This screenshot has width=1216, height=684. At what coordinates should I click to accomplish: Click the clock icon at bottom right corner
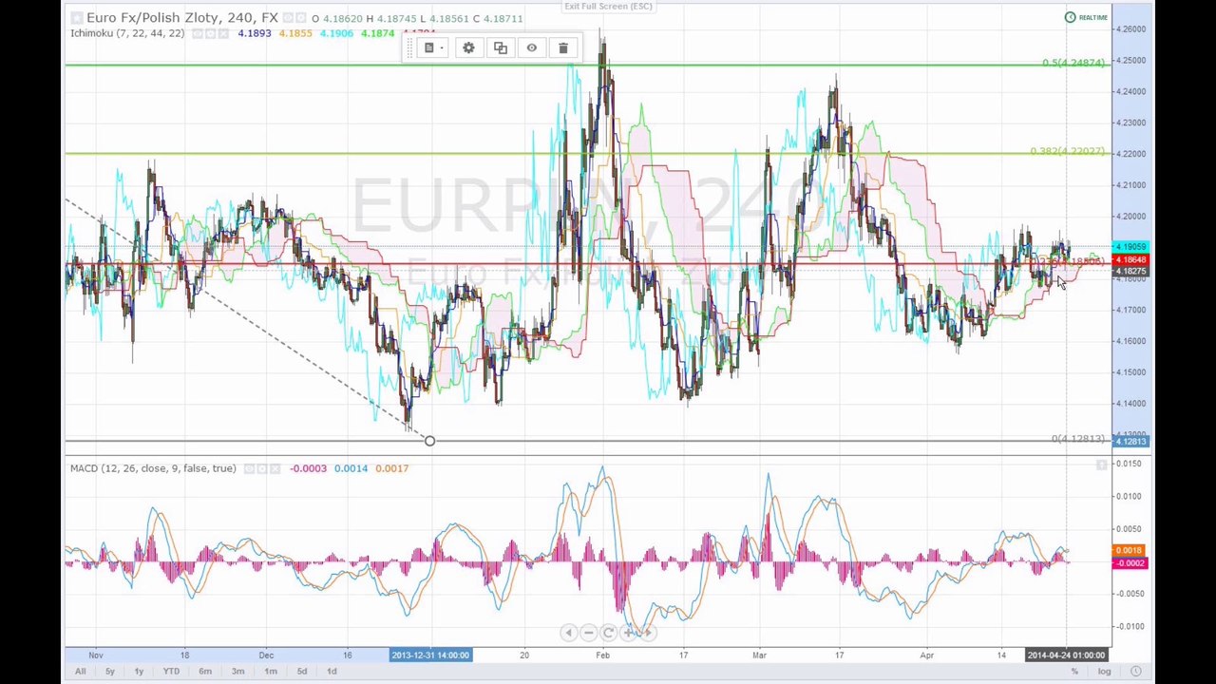[1136, 672]
